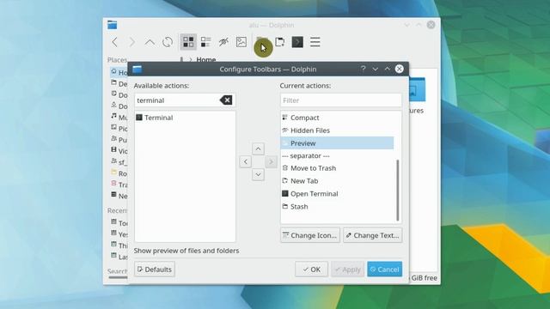Go forward in Dolphin toolbar
The image size is (550, 309).
(x=131, y=42)
